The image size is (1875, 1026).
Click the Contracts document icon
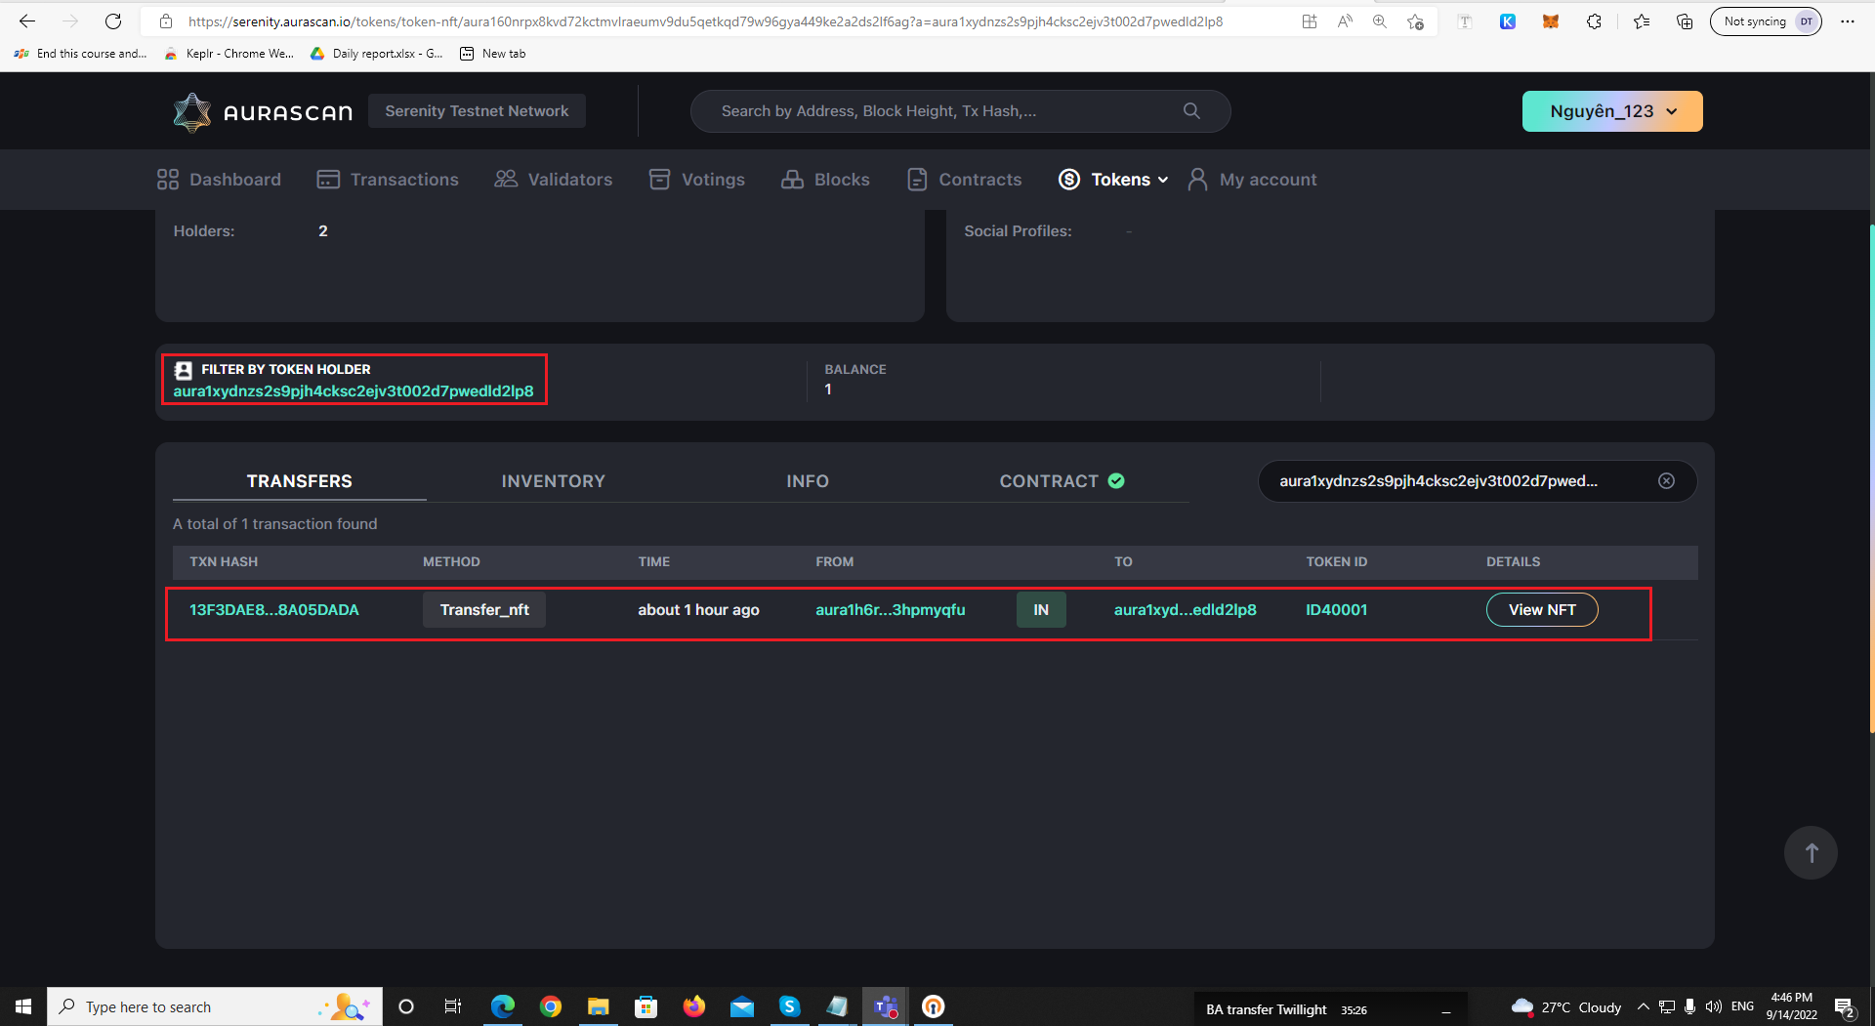coord(916,179)
